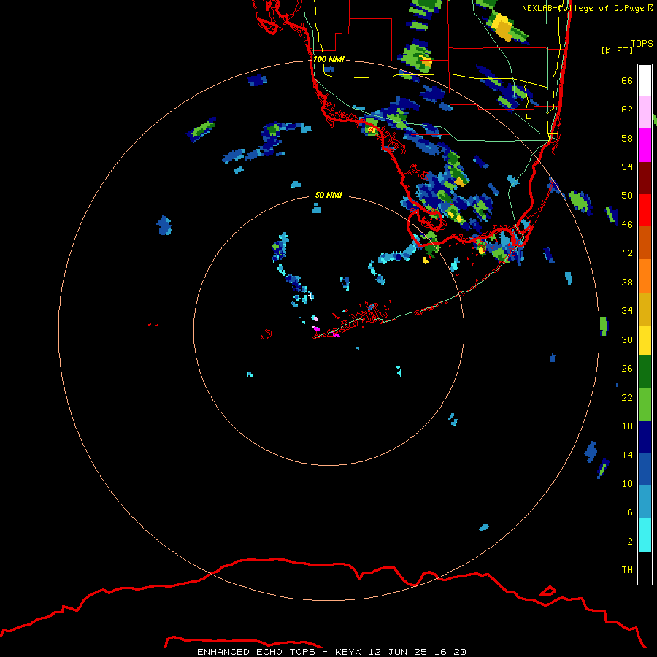
Task: Click the magenta 58 kft color swatch
Action: coord(645,145)
